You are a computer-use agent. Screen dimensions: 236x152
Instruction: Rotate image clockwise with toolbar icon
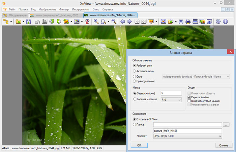pyautogui.click(x=59, y=22)
